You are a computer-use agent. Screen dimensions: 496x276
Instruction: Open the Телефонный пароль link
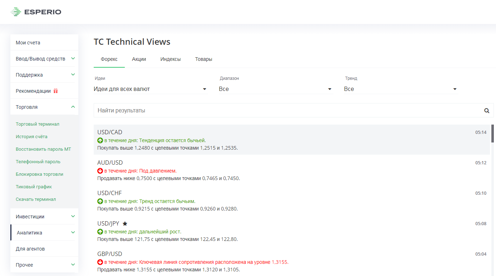[38, 161]
